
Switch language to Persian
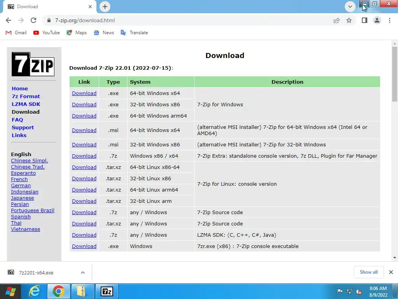coord(20,204)
